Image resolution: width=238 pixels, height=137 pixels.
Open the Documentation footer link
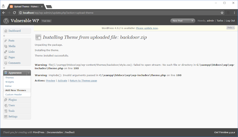(55, 133)
